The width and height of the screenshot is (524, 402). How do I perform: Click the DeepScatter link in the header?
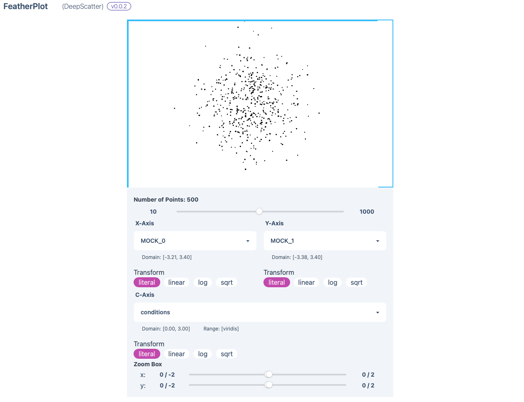coord(82,6)
